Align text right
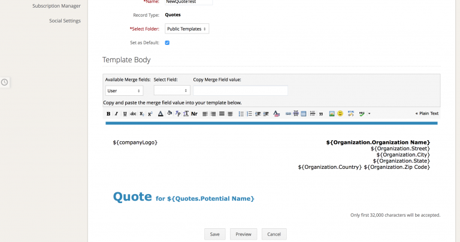 click(213, 114)
